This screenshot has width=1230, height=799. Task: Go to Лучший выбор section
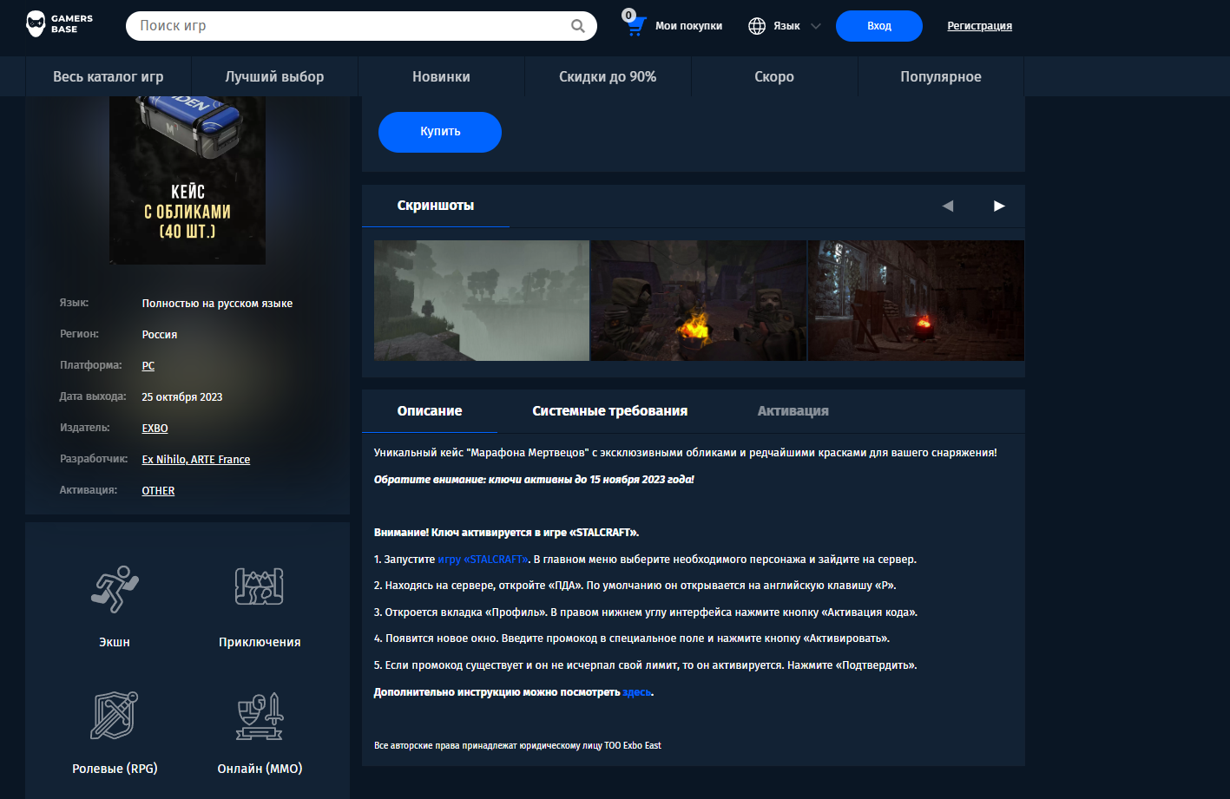(274, 76)
